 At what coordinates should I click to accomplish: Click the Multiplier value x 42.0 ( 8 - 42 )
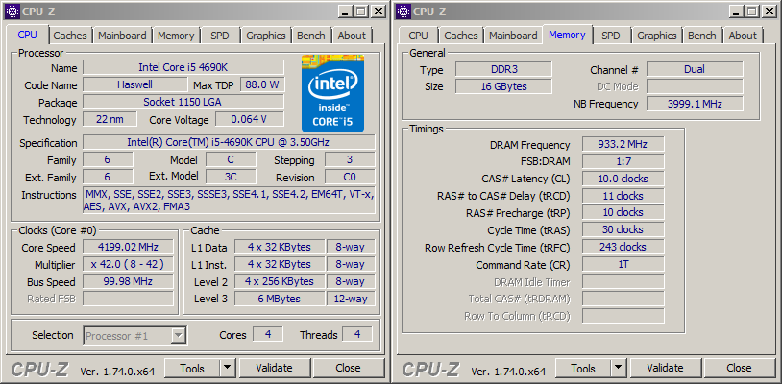click(128, 264)
